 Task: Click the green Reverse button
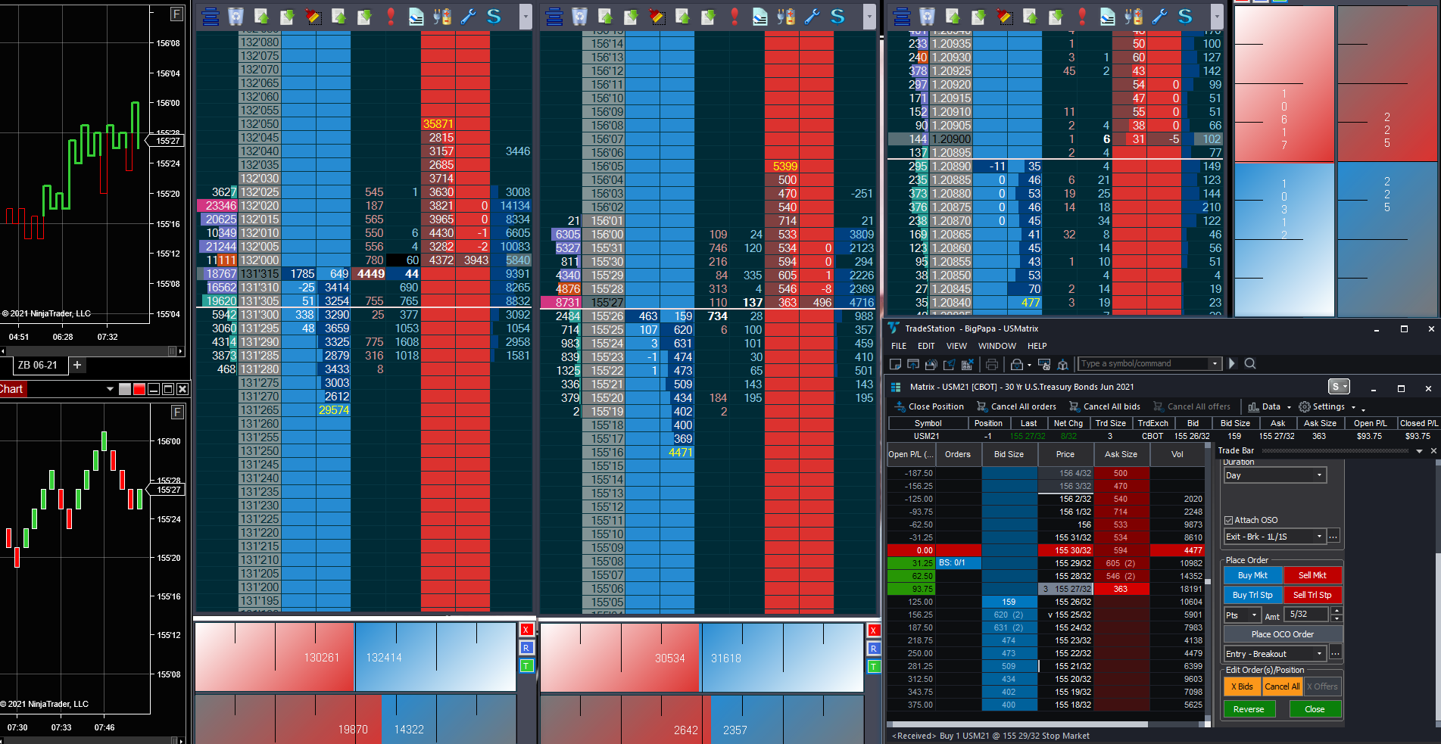click(x=1249, y=709)
